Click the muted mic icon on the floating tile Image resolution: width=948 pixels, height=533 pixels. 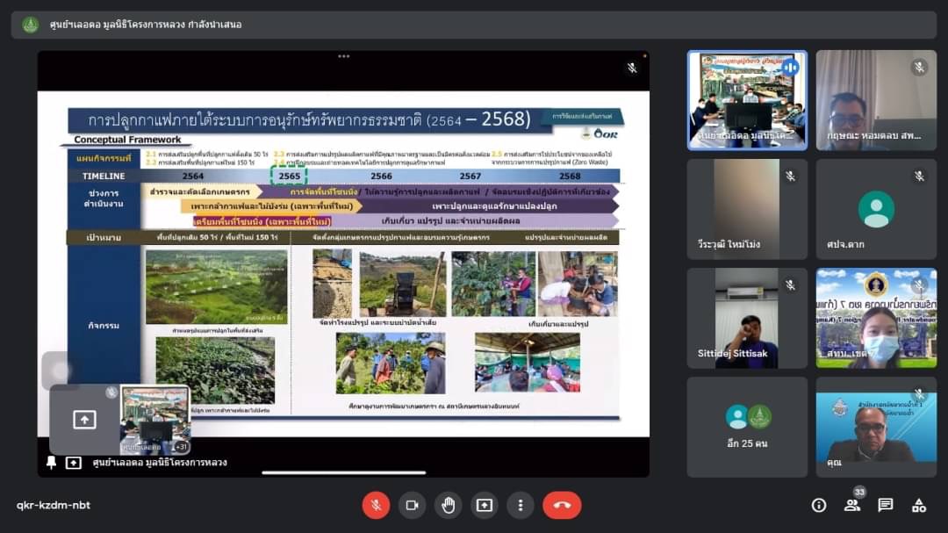pos(111,392)
